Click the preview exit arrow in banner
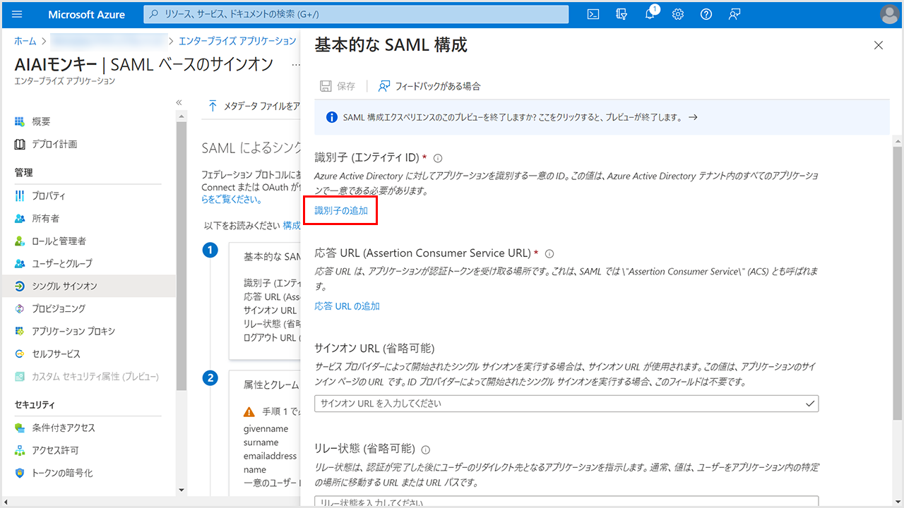 point(693,117)
